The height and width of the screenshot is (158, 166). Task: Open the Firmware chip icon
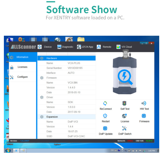[x=144, y=116]
